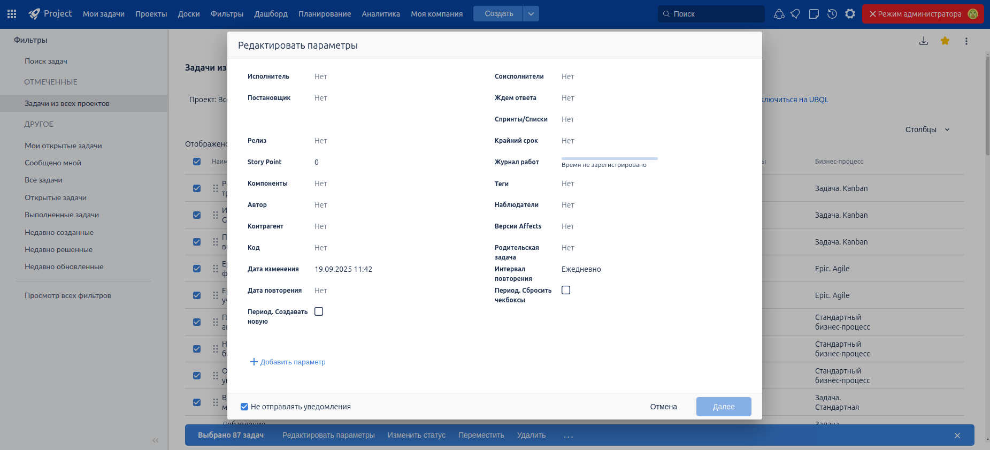
Task: Open the apps grid menu icon
Action: click(x=12, y=14)
